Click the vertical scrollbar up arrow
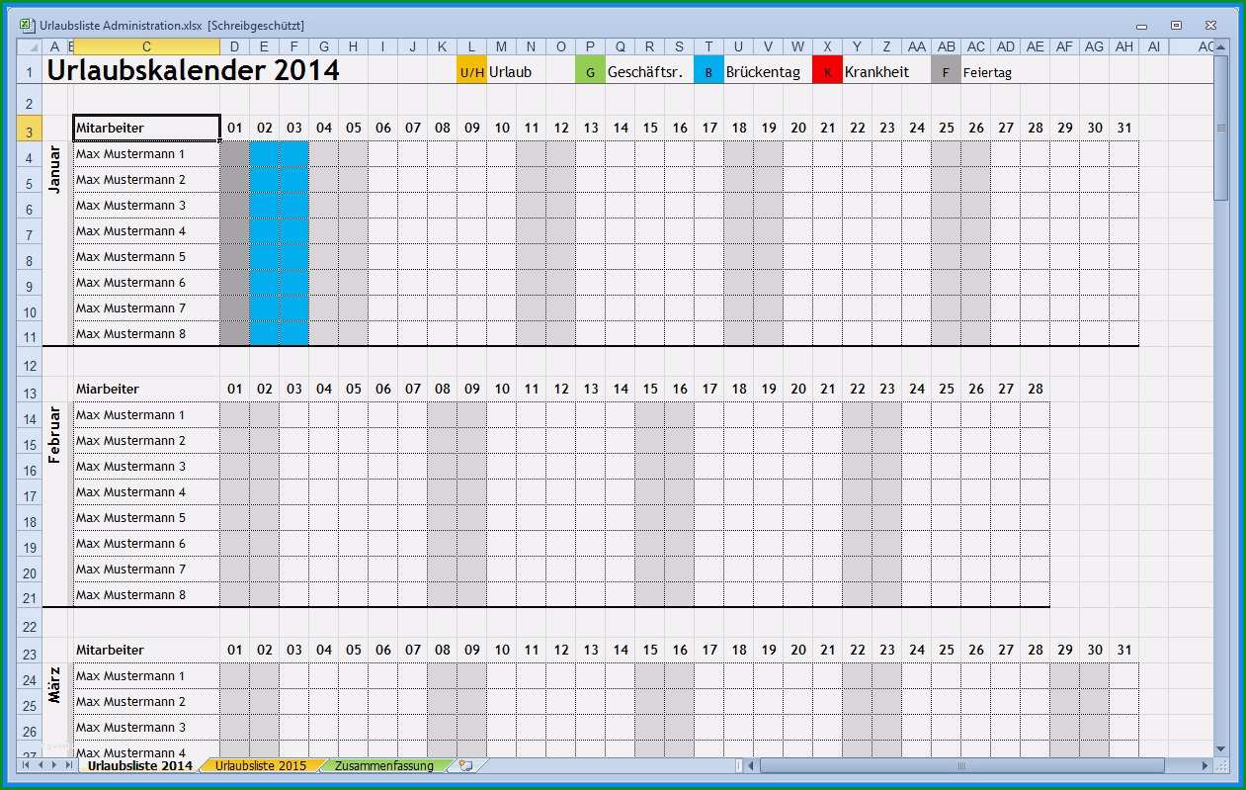The image size is (1246, 790). pyautogui.click(x=1221, y=46)
